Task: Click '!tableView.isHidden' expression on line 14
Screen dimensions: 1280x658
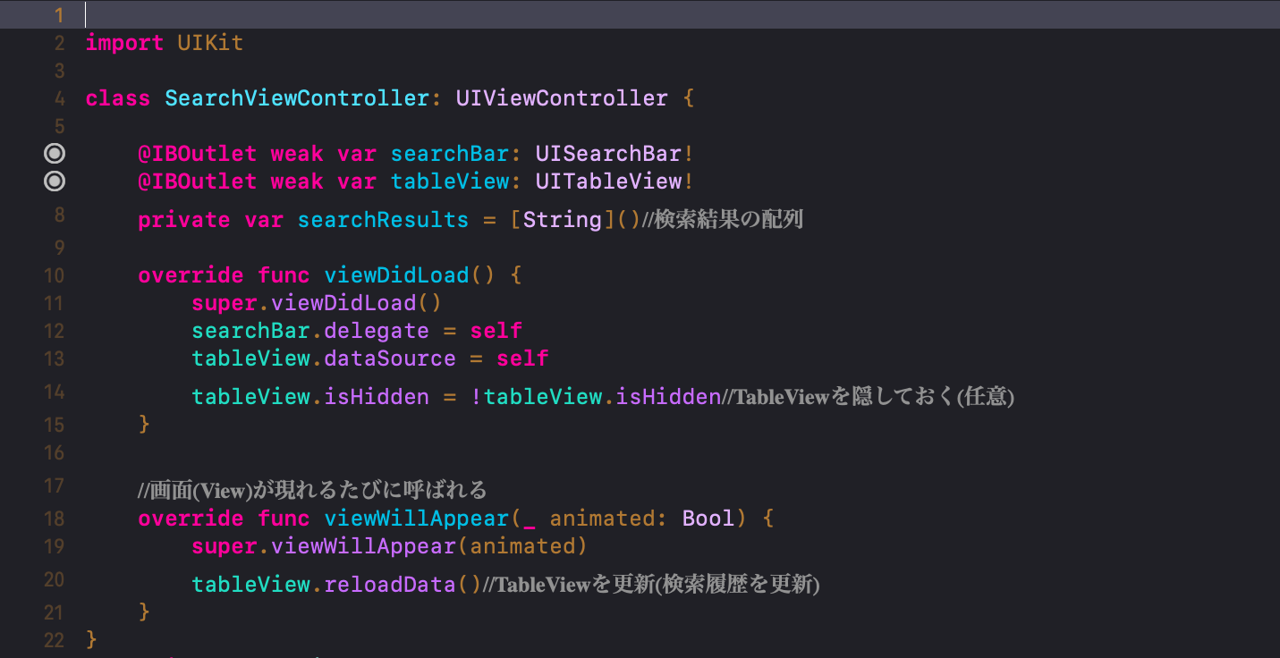Action: 596,397
